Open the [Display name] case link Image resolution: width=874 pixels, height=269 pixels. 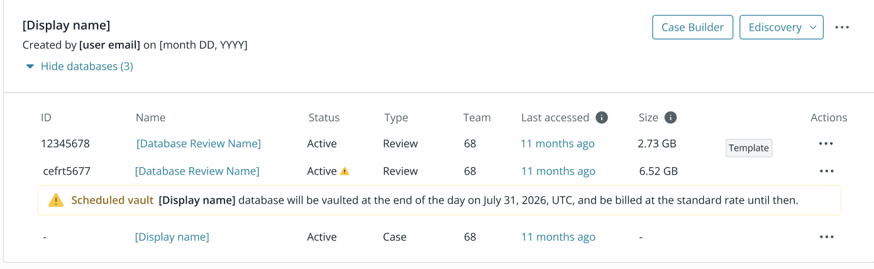172,237
